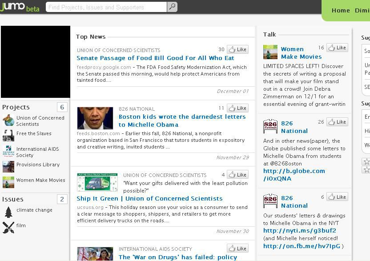Like the 826 National Globe letters post
The width and height of the screenshot is (370, 261).
coord(338,122)
